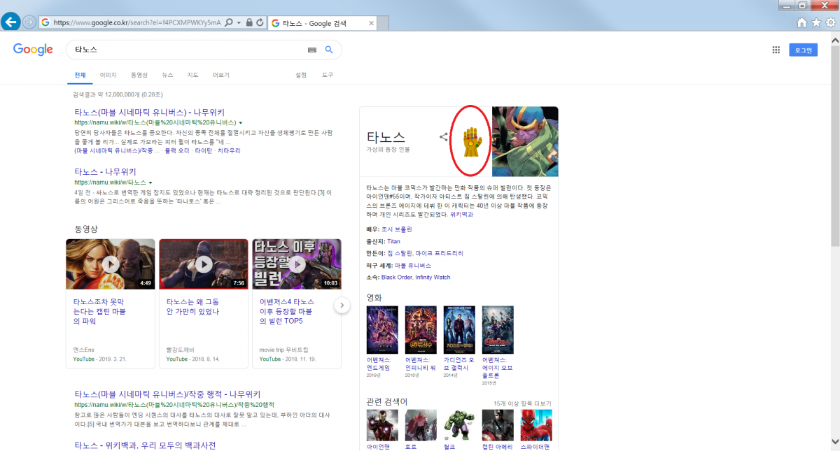Image resolution: width=840 pixels, height=451 pixels.
Task: Click the Titan origin link
Action: pos(393,241)
